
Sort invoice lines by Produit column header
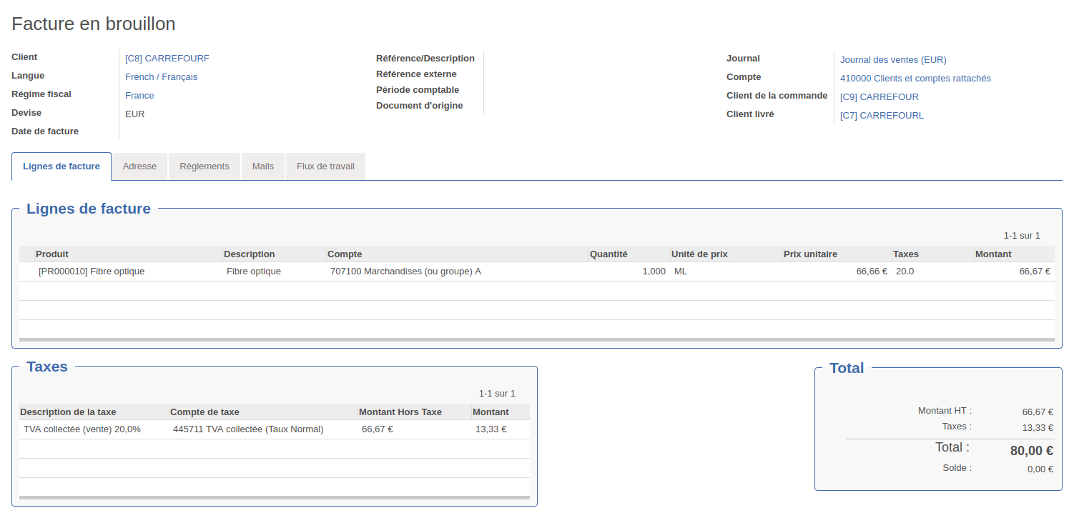(52, 254)
